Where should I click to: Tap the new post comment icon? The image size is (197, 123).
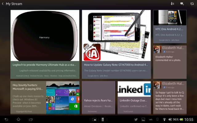click(x=182, y=4)
